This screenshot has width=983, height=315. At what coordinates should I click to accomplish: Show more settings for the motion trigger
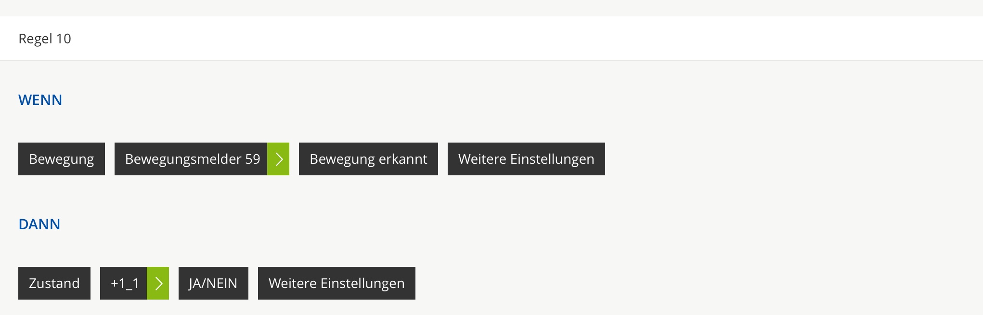(526, 159)
